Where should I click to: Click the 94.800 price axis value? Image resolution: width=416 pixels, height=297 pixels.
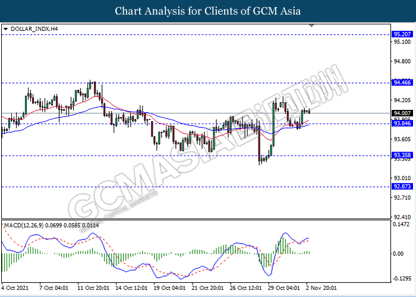coord(402,62)
